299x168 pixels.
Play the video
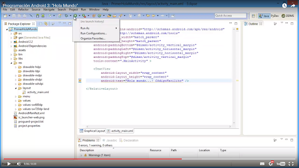pyautogui.click(x=9, y=164)
